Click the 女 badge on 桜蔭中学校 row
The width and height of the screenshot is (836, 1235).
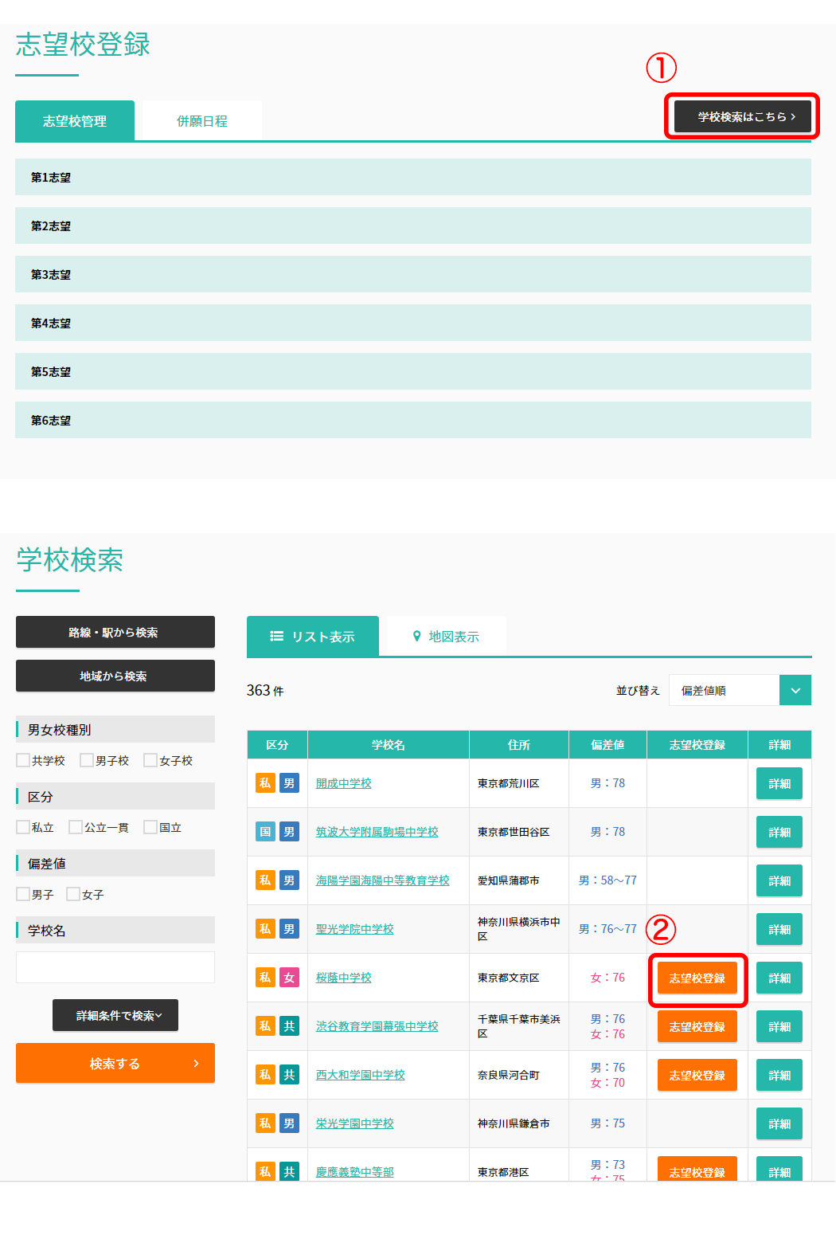(x=289, y=978)
